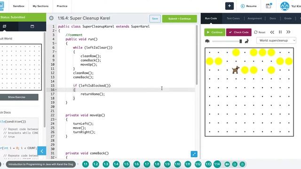Go to lesson 1.5

127,164
